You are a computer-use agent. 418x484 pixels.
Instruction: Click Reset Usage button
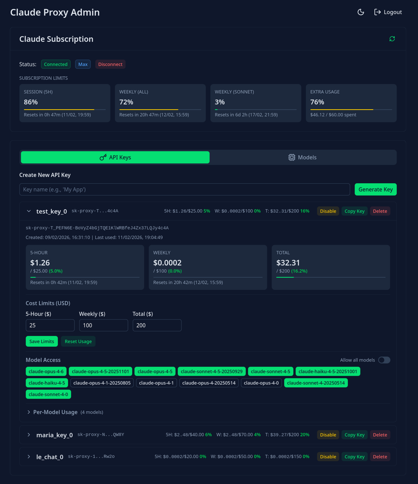tap(78, 341)
